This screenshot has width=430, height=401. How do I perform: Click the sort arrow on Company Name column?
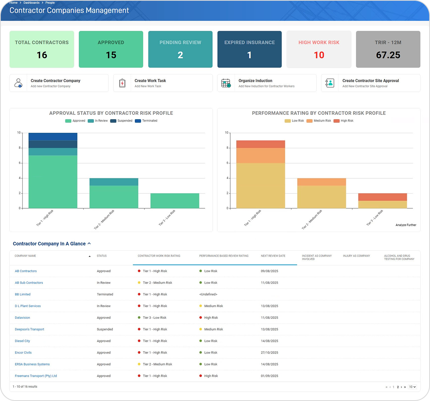click(90, 256)
